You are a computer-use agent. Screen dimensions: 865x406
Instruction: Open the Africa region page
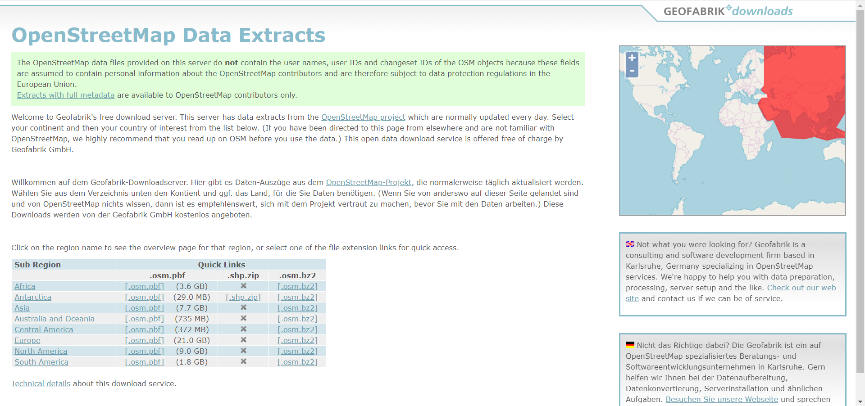tap(25, 286)
